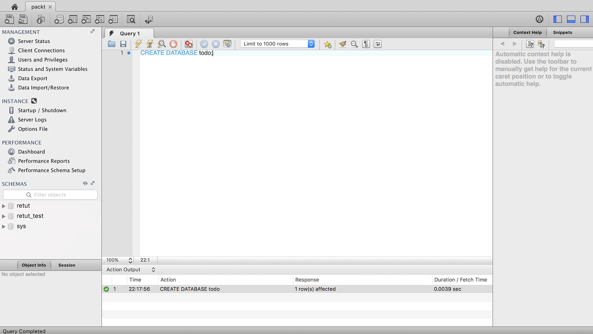Execute the query with the lightning bolt icon
593x334 pixels.
pos(138,44)
